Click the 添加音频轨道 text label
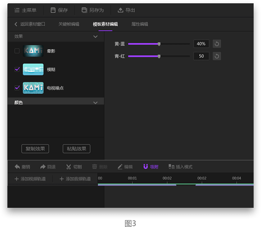The width and height of the screenshot is (261, 227). [x=78, y=179]
